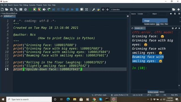Screen dimensions: 181x102
Task: Re-run last script icon
Action: click(x=49, y=9)
